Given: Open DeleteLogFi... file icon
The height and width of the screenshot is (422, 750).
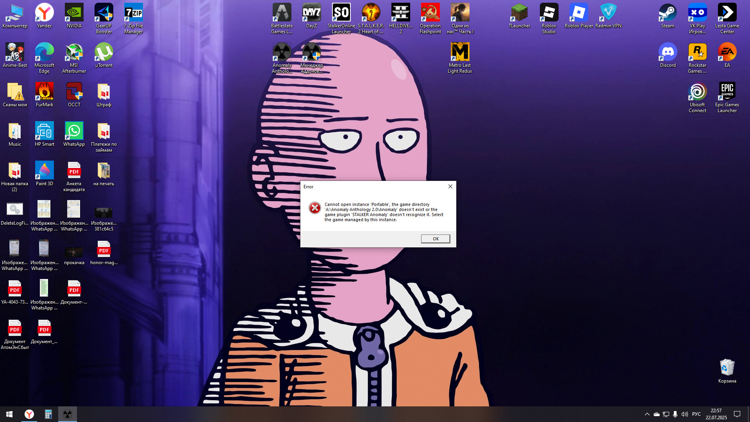Looking at the screenshot, I should pyautogui.click(x=15, y=213).
